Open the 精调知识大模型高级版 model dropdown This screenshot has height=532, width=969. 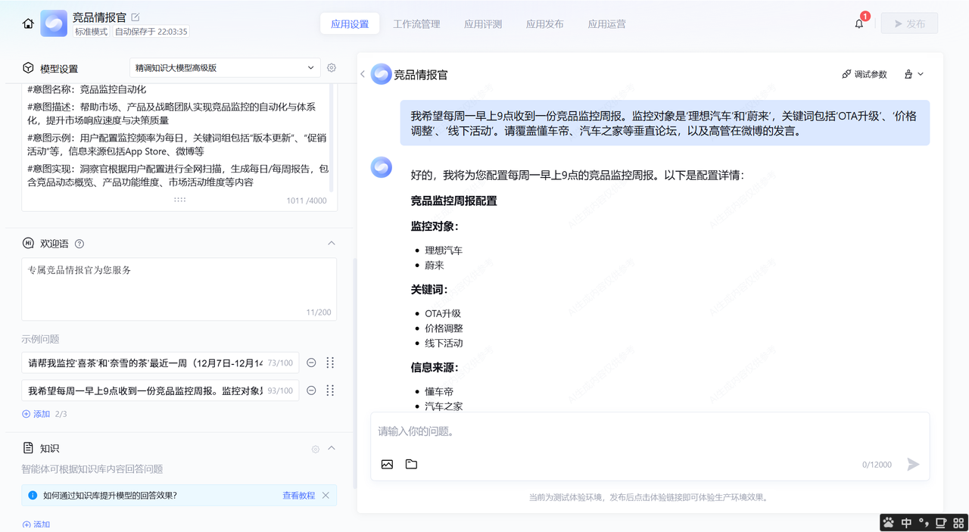pos(225,68)
